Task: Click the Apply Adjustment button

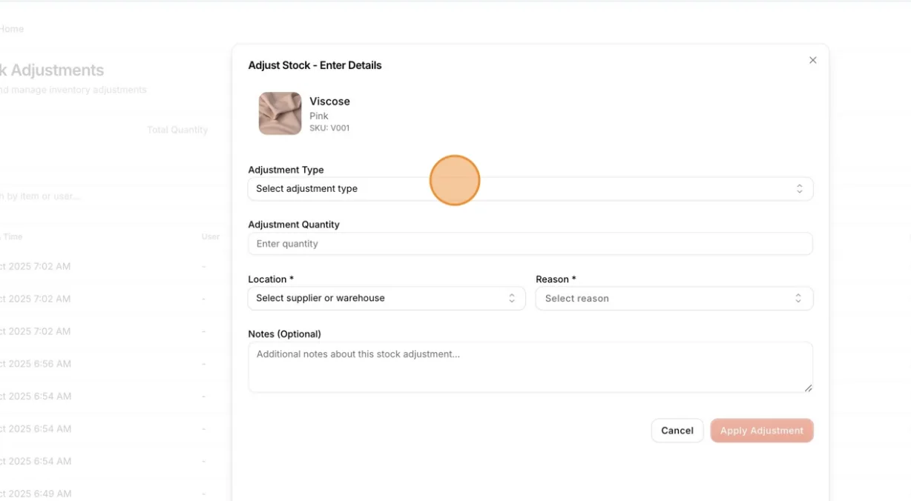Action: pos(762,431)
